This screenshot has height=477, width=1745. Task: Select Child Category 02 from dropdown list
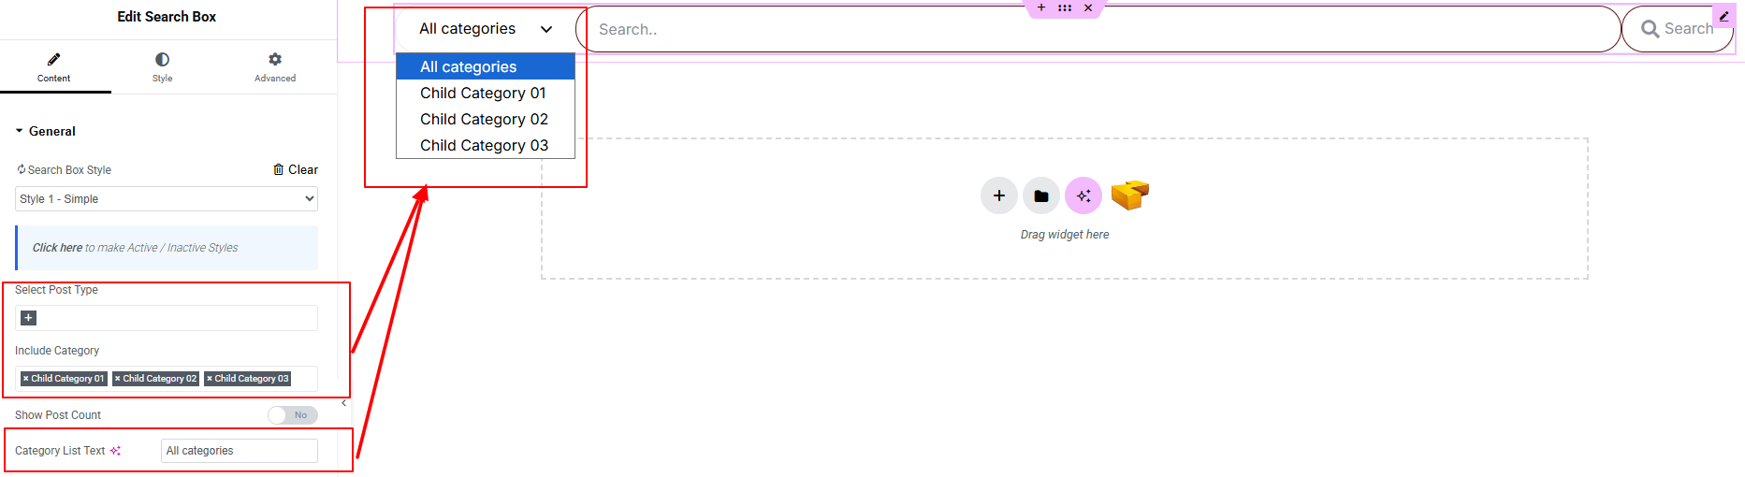(484, 119)
